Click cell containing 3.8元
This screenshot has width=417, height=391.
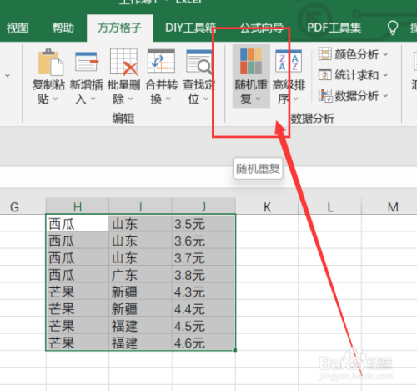[203, 275]
